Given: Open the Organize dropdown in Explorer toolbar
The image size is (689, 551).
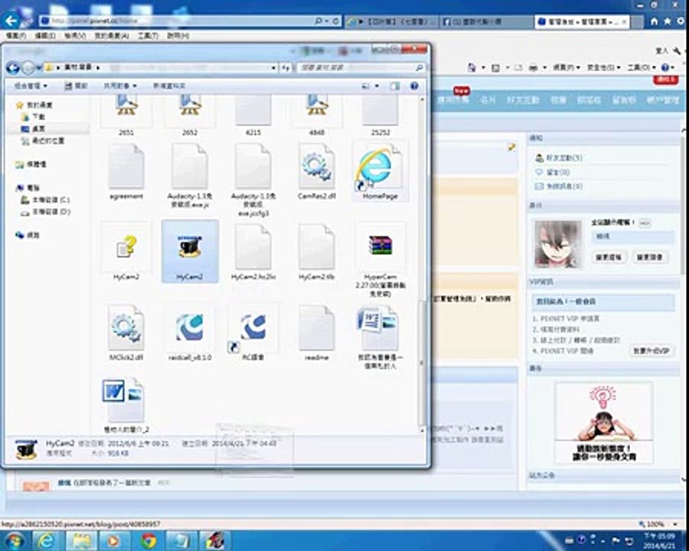Looking at the screenshot, I should tap(31, 86).
